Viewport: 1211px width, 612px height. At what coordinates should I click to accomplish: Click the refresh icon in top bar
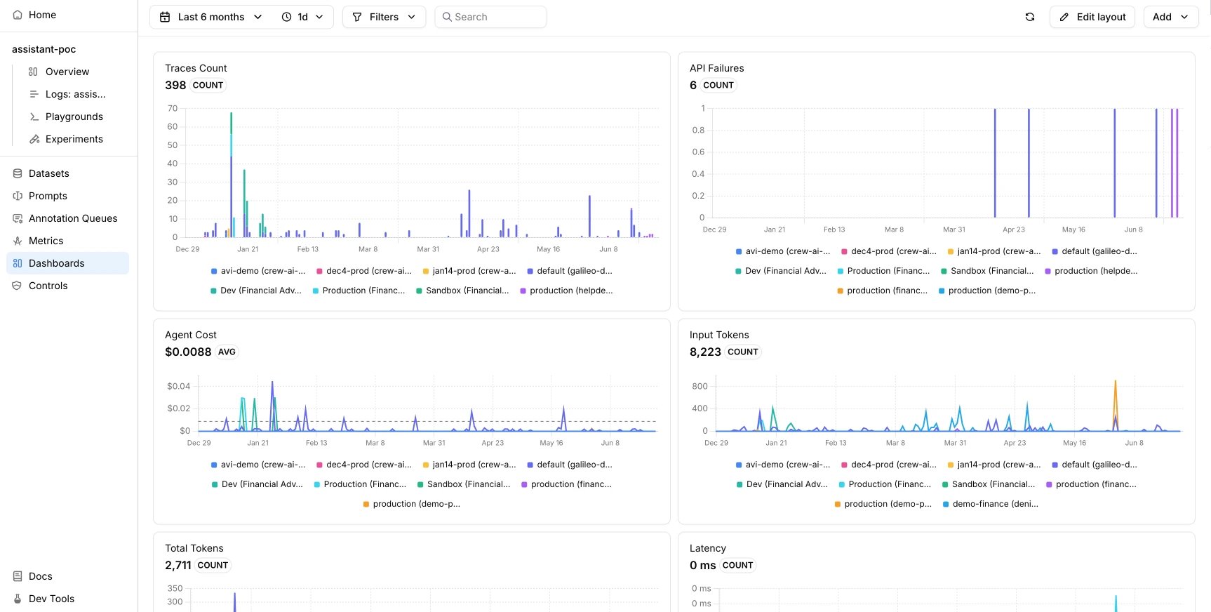[1030, 17]
